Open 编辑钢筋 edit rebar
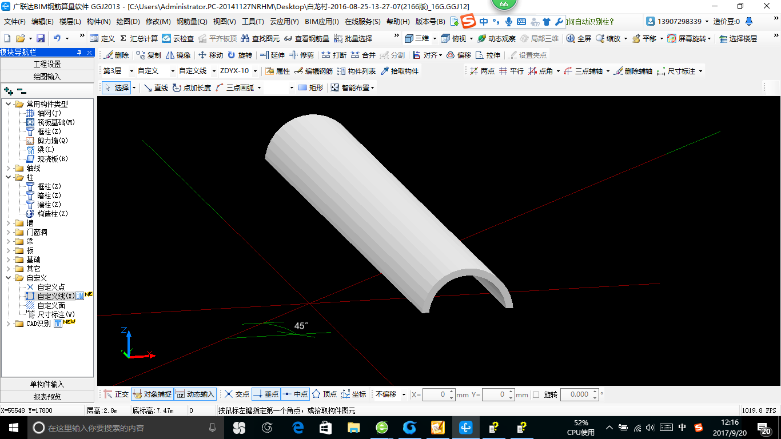 [x=313, y=71]
